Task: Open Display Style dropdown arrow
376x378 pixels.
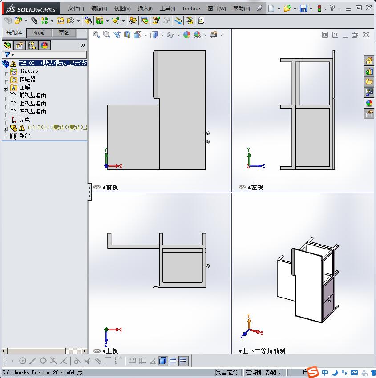Action: click(x=162, y=35)
